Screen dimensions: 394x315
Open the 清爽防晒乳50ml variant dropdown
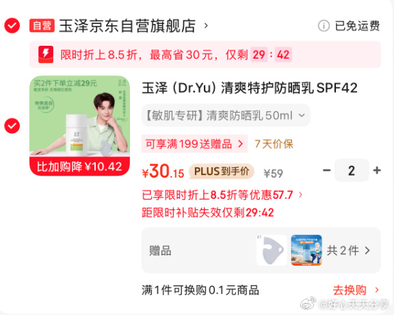(226, 115)
